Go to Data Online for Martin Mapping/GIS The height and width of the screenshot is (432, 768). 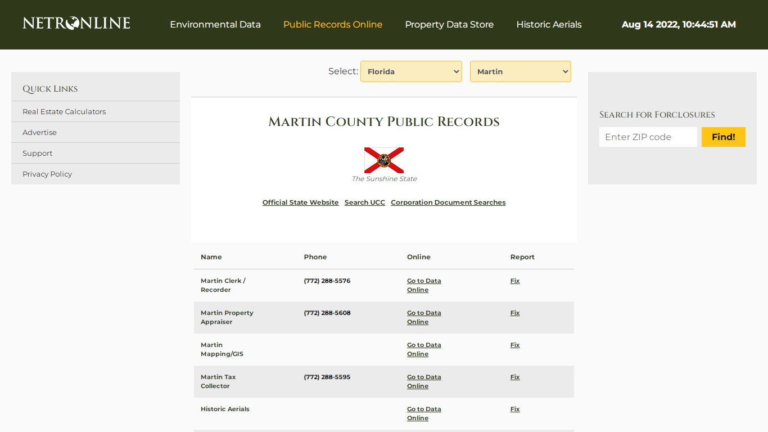point(424,349)
